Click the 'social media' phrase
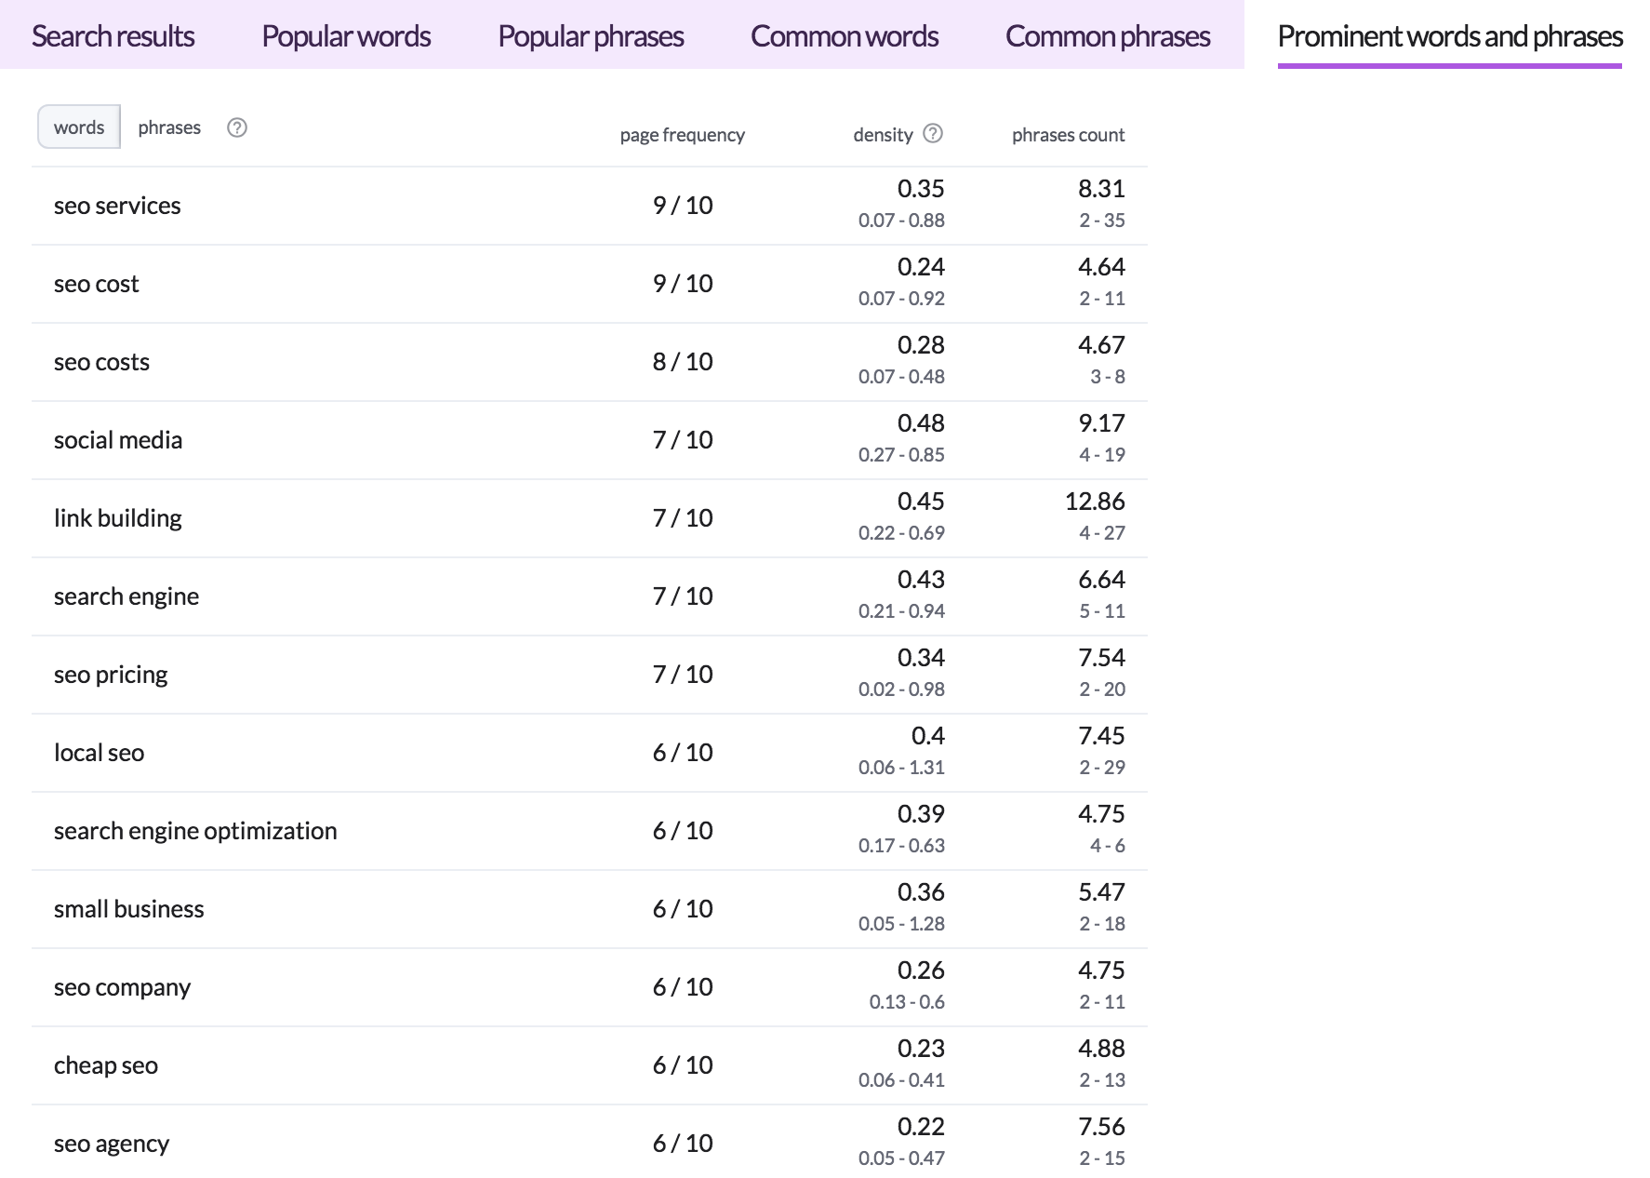This screenshot has width=1650, height=1178. click(118, 440)
